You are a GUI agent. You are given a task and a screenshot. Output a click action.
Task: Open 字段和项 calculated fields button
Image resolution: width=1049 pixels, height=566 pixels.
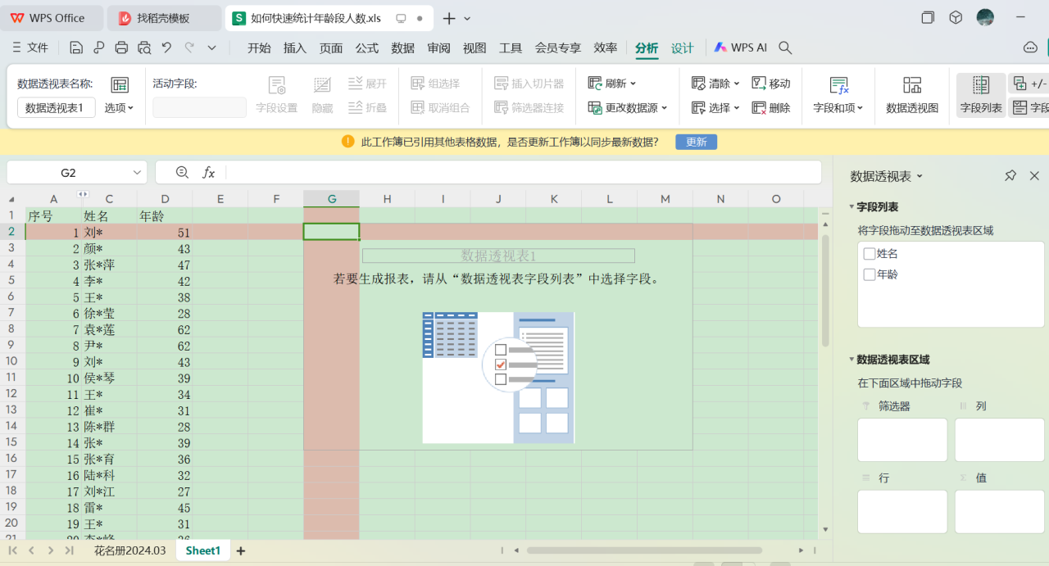[838, 95]
